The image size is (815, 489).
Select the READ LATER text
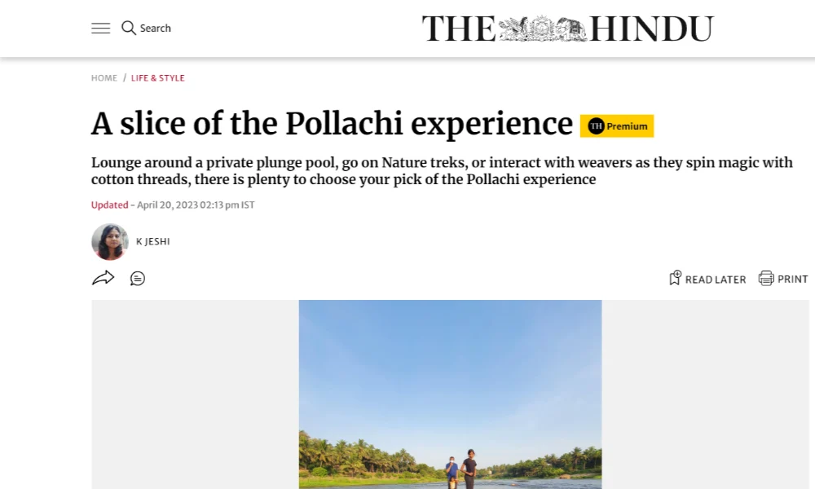(716, 280)
